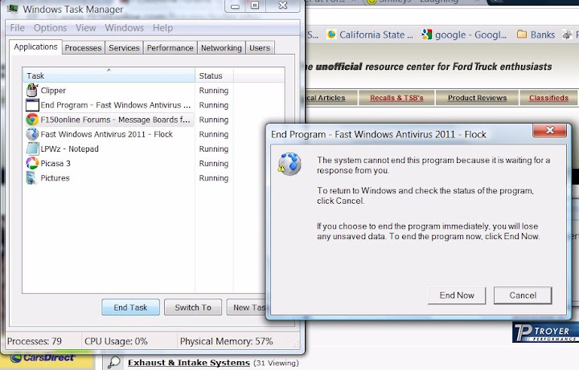This screenshot has width=579, height=370.
Task: Click the google bookmark favicon in browser
Action: tap(427, 35)
